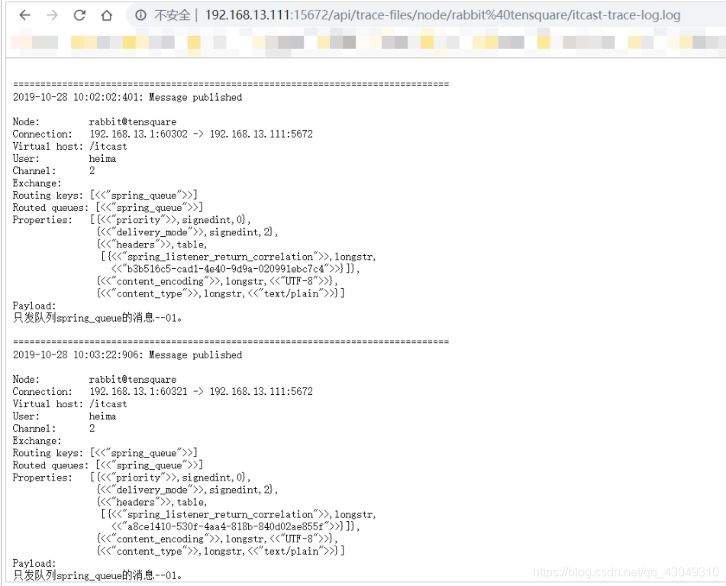This screenshot has width=726, height=586.
Task: Click correlation id b3b516c5-cad1-4e40-9d9a-020991ebc7c4
Action: 225,269
